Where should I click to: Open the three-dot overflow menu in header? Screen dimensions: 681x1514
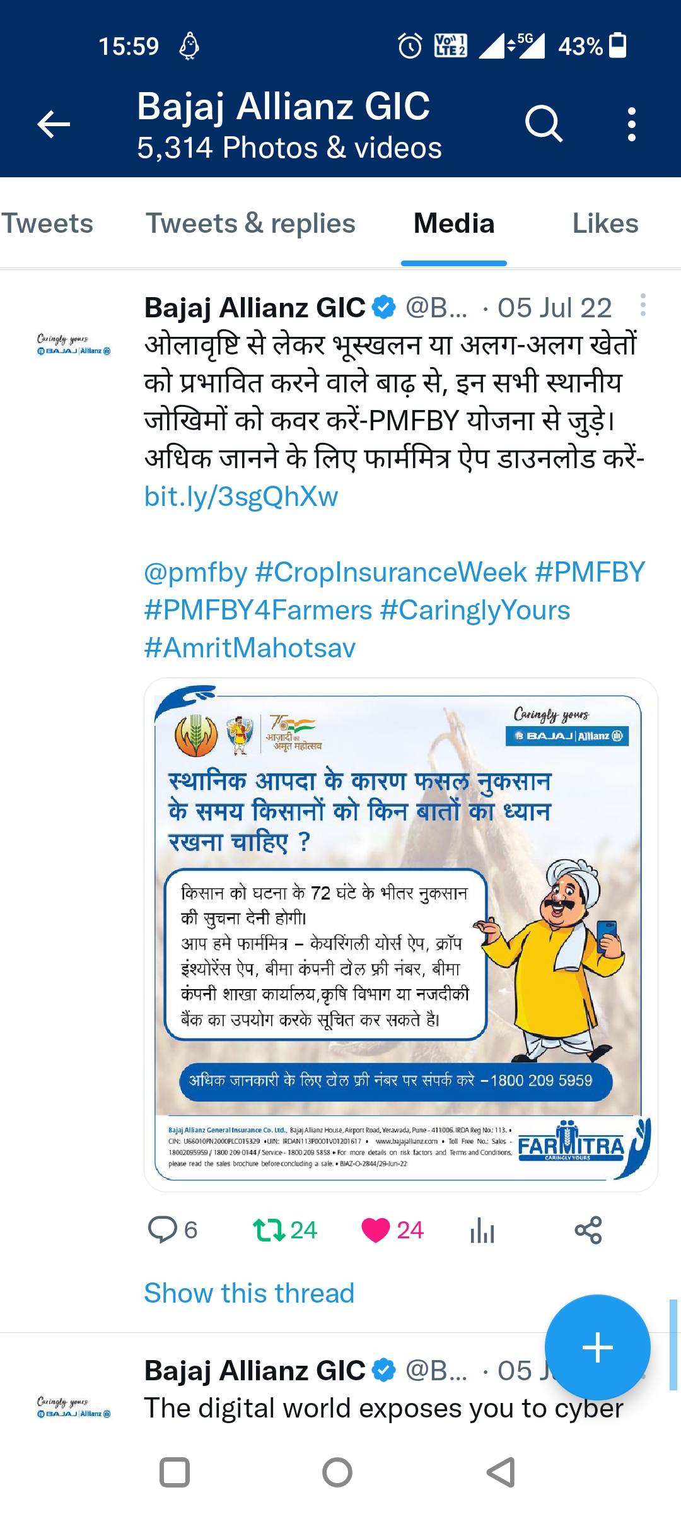pos(631,124)
